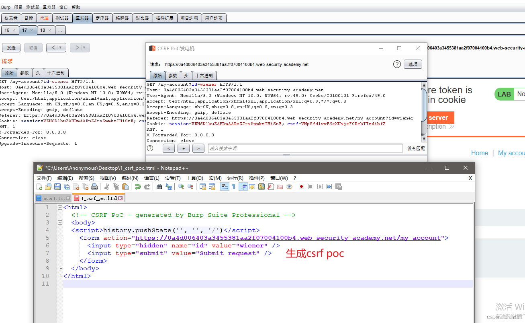Open the Burp 编码器 tab

tap(123, 18)
